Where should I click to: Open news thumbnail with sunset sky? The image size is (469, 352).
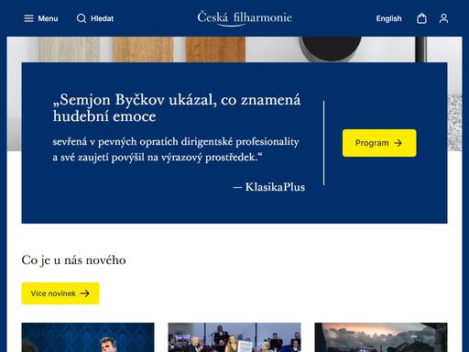(x=381, y=337)
